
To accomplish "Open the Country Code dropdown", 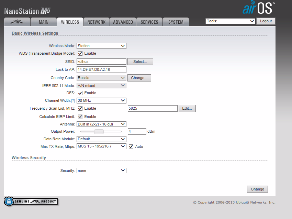I will point(101,78).
